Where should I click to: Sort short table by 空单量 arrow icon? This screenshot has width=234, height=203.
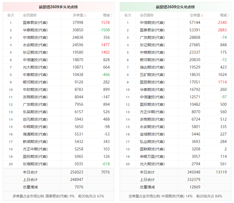click(x=202, y=15)
